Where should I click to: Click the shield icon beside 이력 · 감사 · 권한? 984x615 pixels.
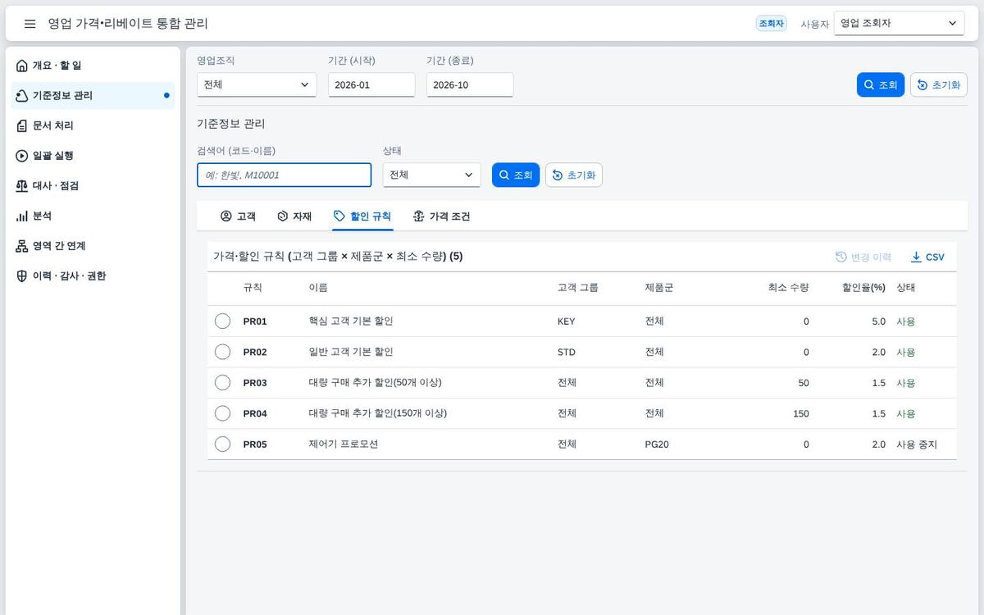click(22, 276)
